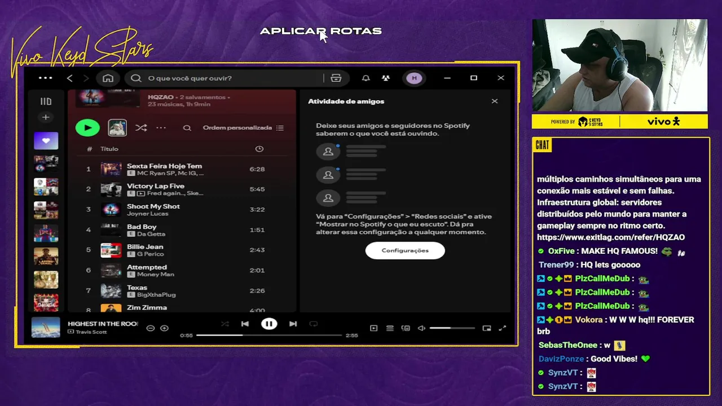Viewport: 722px width, 406px height.
Task: Sort by the duration clock column
Action: (x=259, y=149)
